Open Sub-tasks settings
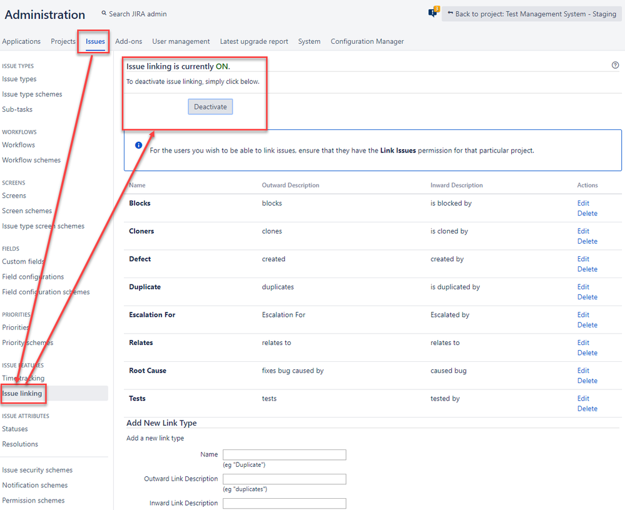Viewport: 625px width, 510px height. [17, 109]
